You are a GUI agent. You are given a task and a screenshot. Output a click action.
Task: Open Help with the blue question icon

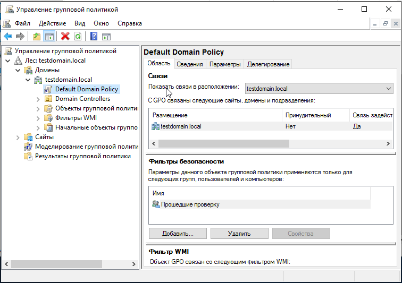(94, 36)
